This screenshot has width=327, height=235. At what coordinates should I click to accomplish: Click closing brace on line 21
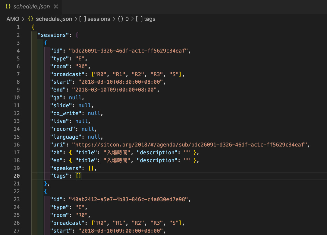tap(46, 184)
